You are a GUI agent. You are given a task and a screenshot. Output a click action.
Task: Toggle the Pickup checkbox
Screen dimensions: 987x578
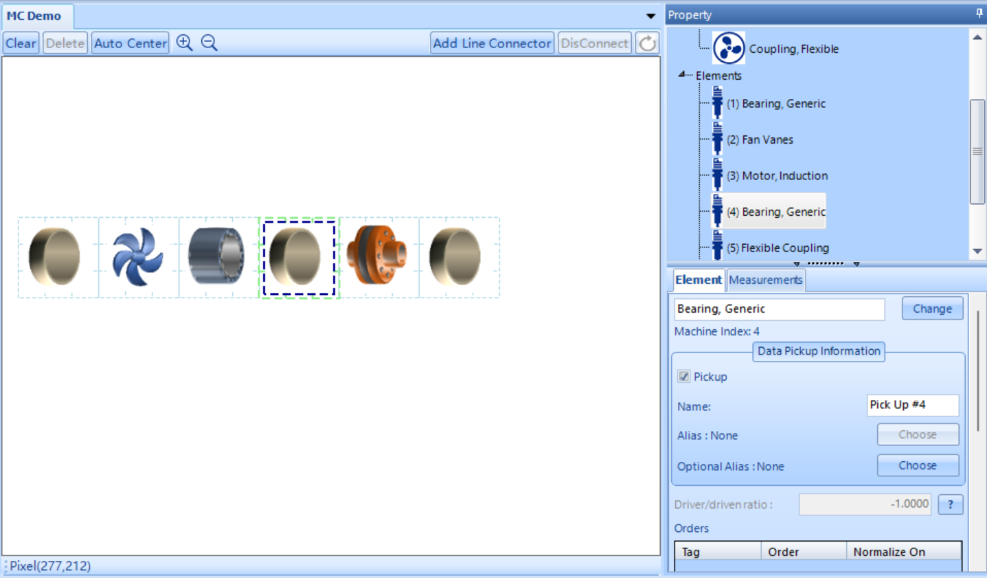683,376
